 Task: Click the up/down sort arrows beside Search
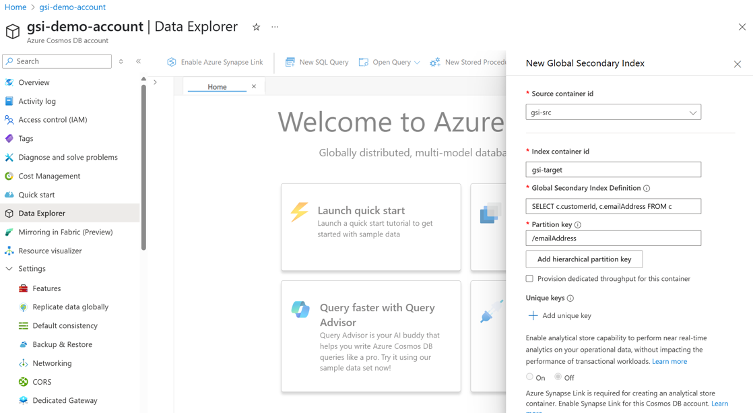[121, 61]
